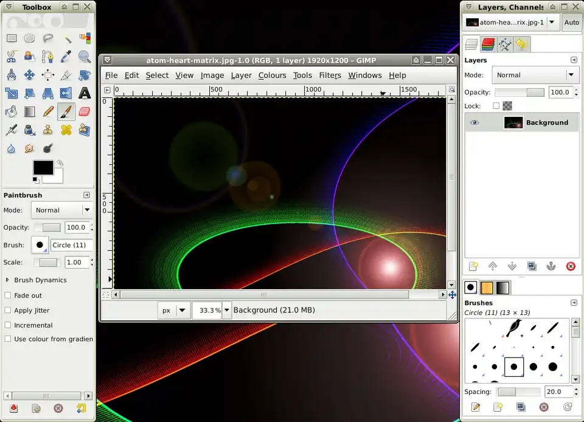The height and width of the screenshot is (422, 584).
Task: Switch to the Channels tab
Action: point(488,44)
